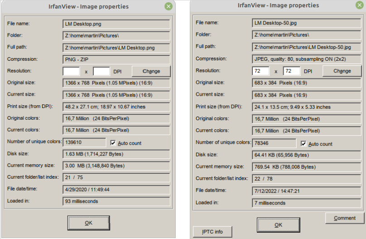
Task: Click Original colors value in left dialog
Action: [x=116, y=118]
